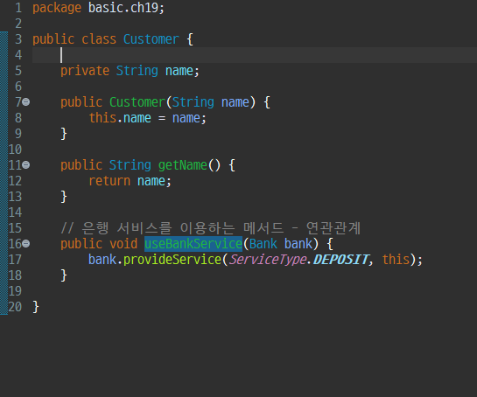Click the Customer constructor name on line 7
The image size is (477, 397).
tap(137, 102)
